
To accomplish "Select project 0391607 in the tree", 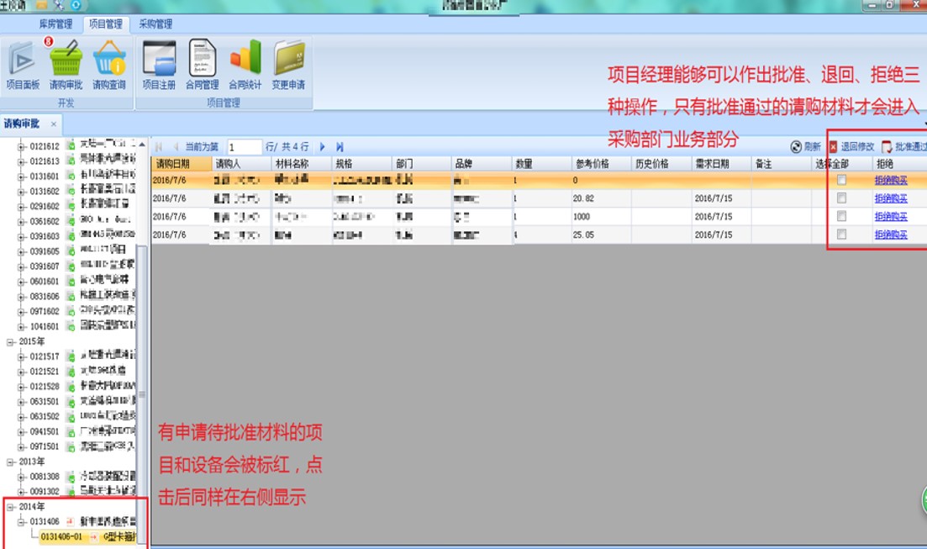I will 45,267.
